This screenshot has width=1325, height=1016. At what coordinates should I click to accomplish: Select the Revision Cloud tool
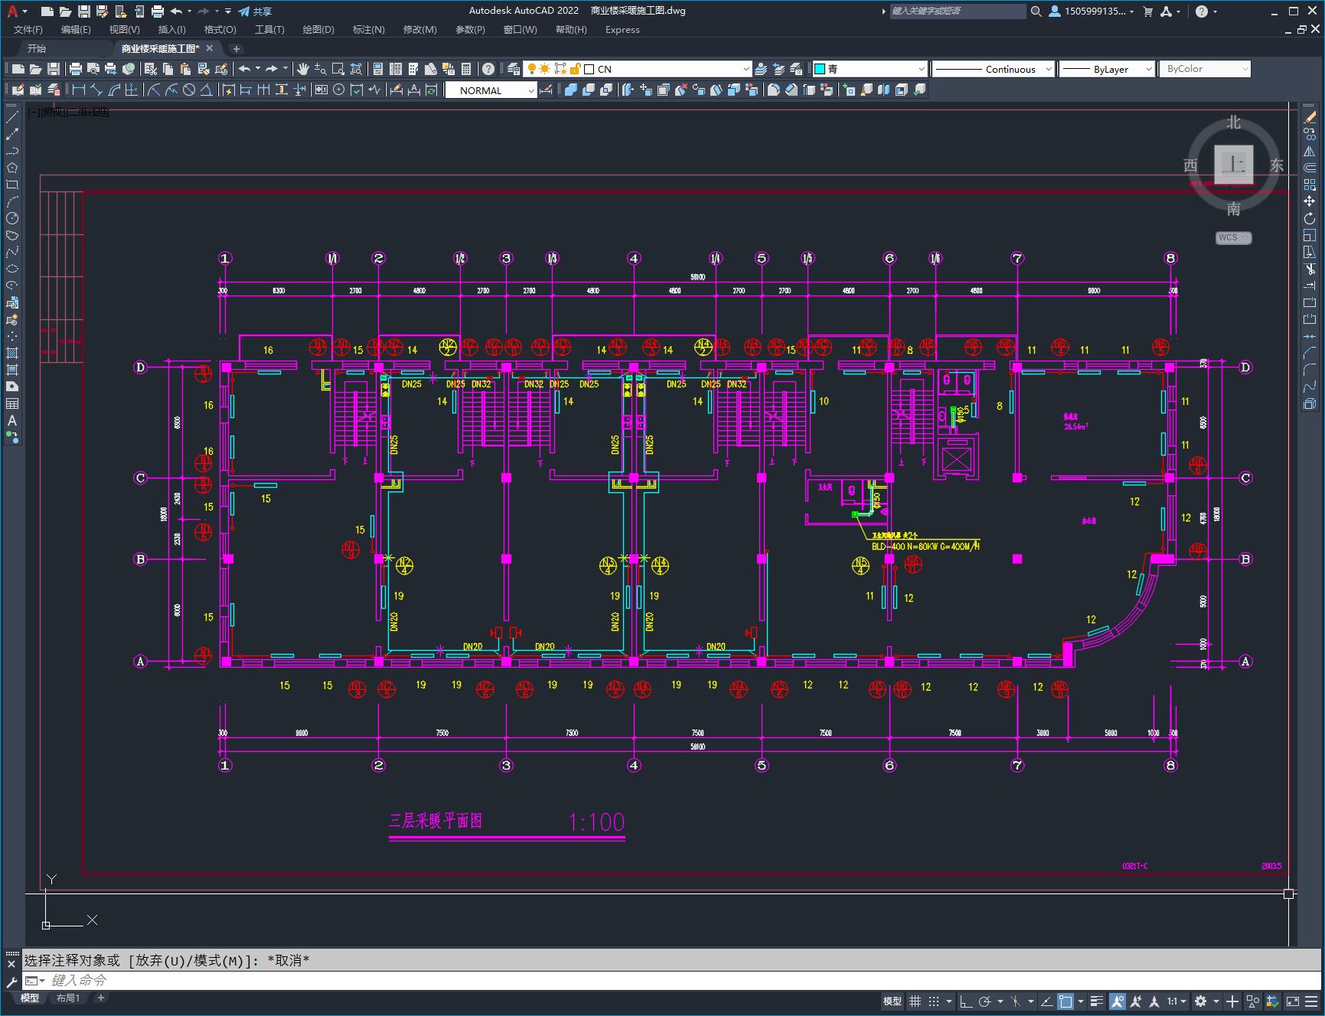(12, 235)
